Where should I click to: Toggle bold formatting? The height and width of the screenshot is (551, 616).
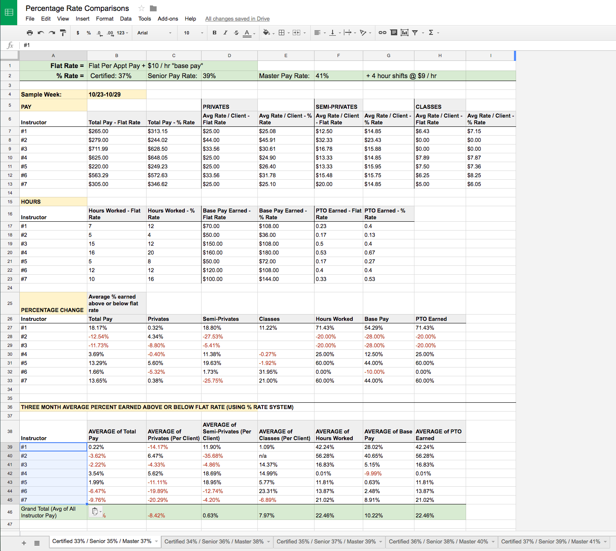tap(215, 33)
